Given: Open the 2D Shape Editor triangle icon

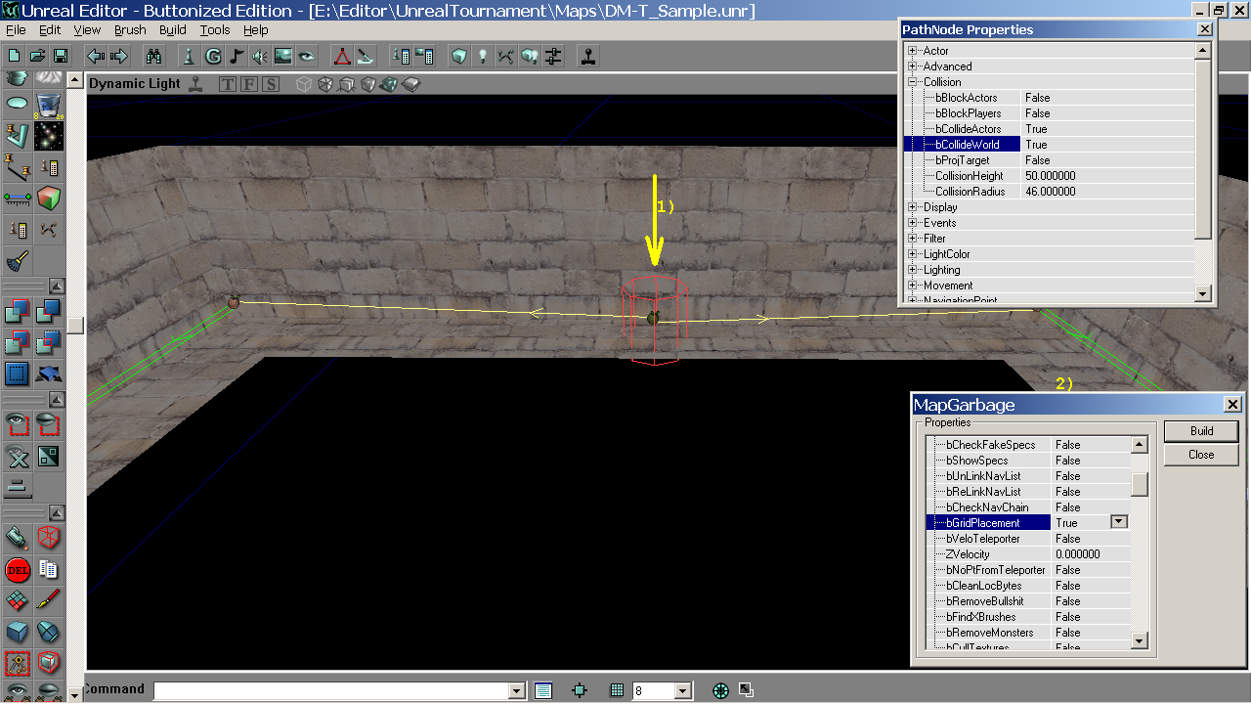Looking at the screenshot, I should pyautogui.click(x=342, y=56).
